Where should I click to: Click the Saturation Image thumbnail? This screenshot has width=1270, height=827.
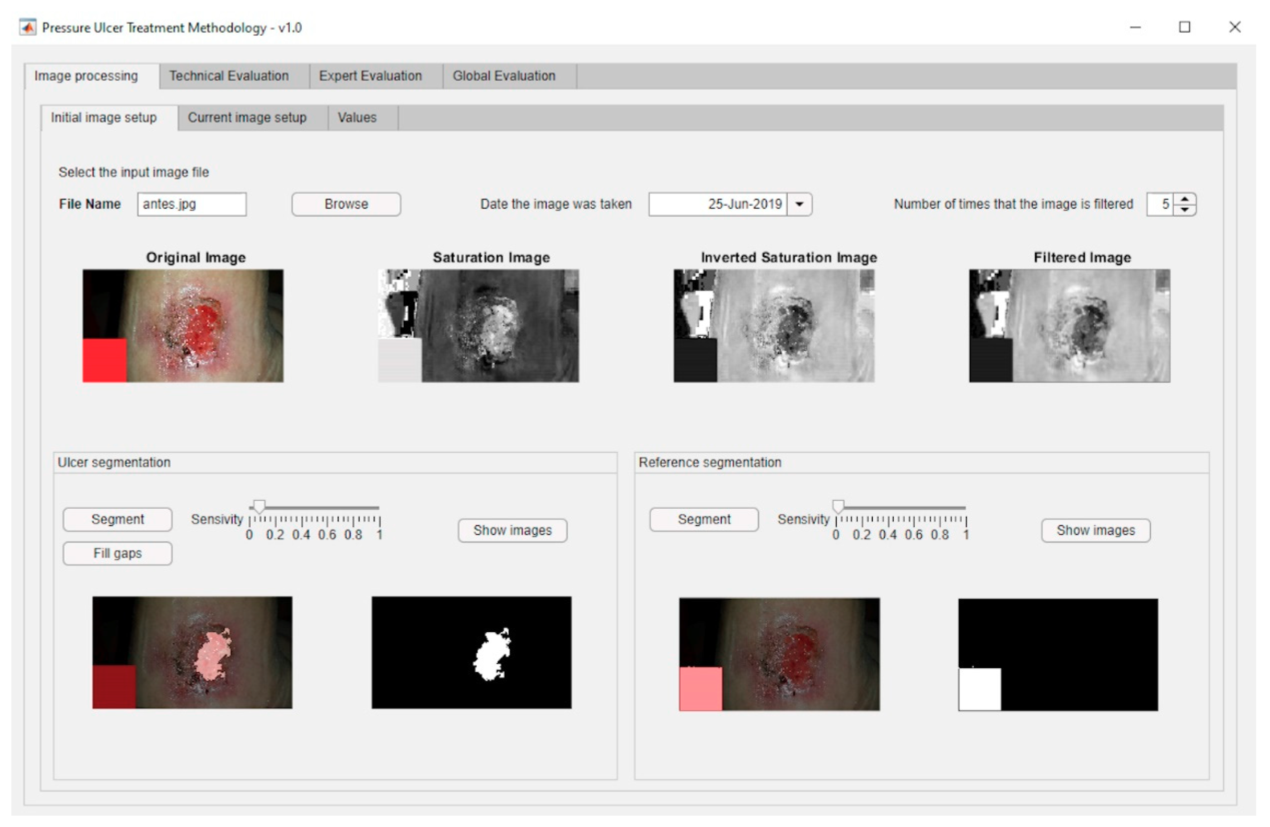(479, 326)
